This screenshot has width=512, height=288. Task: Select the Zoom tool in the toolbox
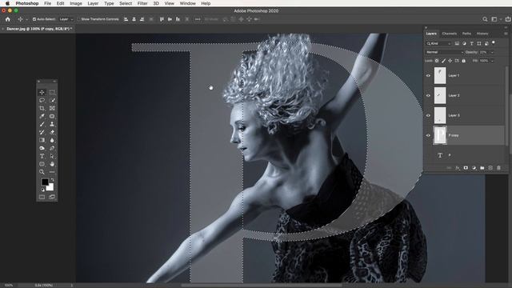tap(42, 172)
